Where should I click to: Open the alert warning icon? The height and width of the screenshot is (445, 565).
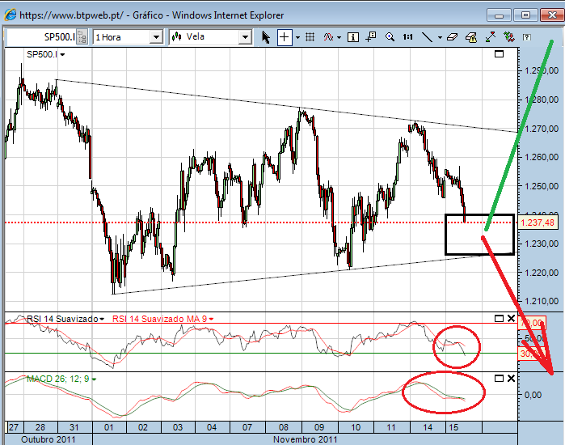click(x=471, y=37)
